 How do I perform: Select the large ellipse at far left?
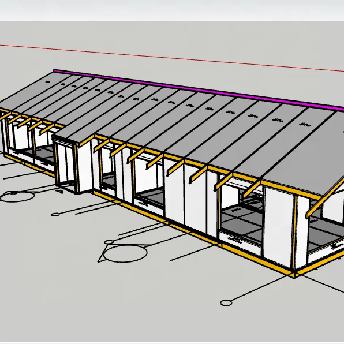[17, 197]
